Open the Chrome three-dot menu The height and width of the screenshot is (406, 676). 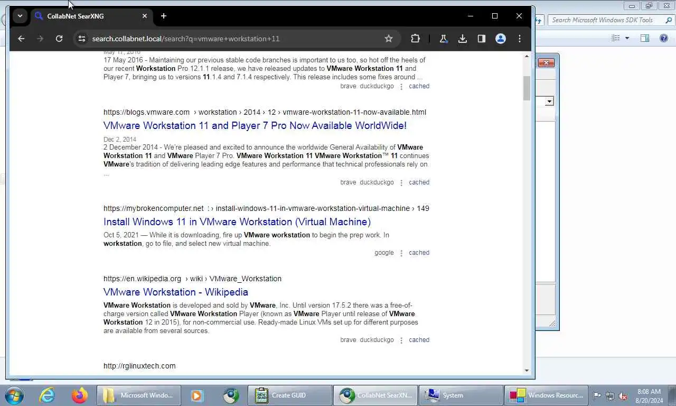[520, 39]
